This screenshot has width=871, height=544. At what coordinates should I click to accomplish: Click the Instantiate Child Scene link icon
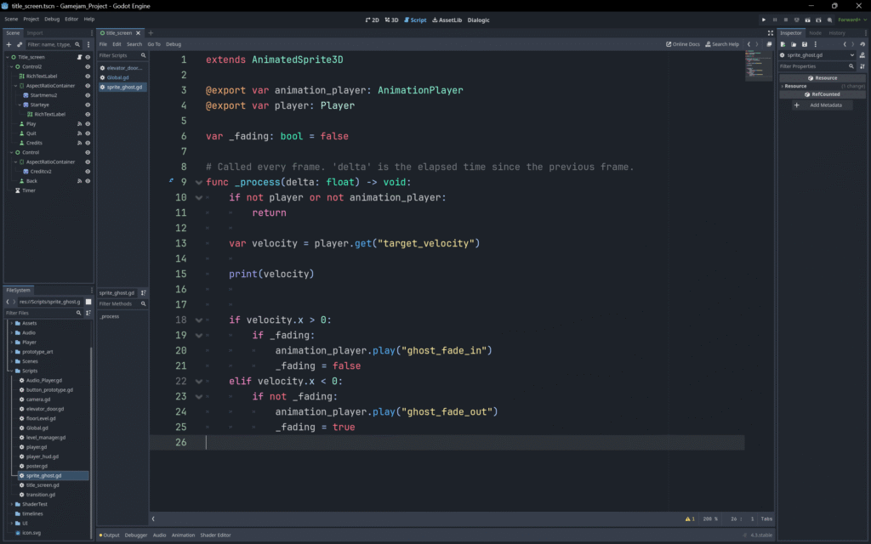[x=20, y=43]
